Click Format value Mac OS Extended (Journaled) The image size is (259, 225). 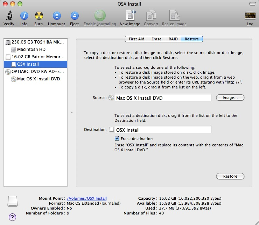coord(94,203)
